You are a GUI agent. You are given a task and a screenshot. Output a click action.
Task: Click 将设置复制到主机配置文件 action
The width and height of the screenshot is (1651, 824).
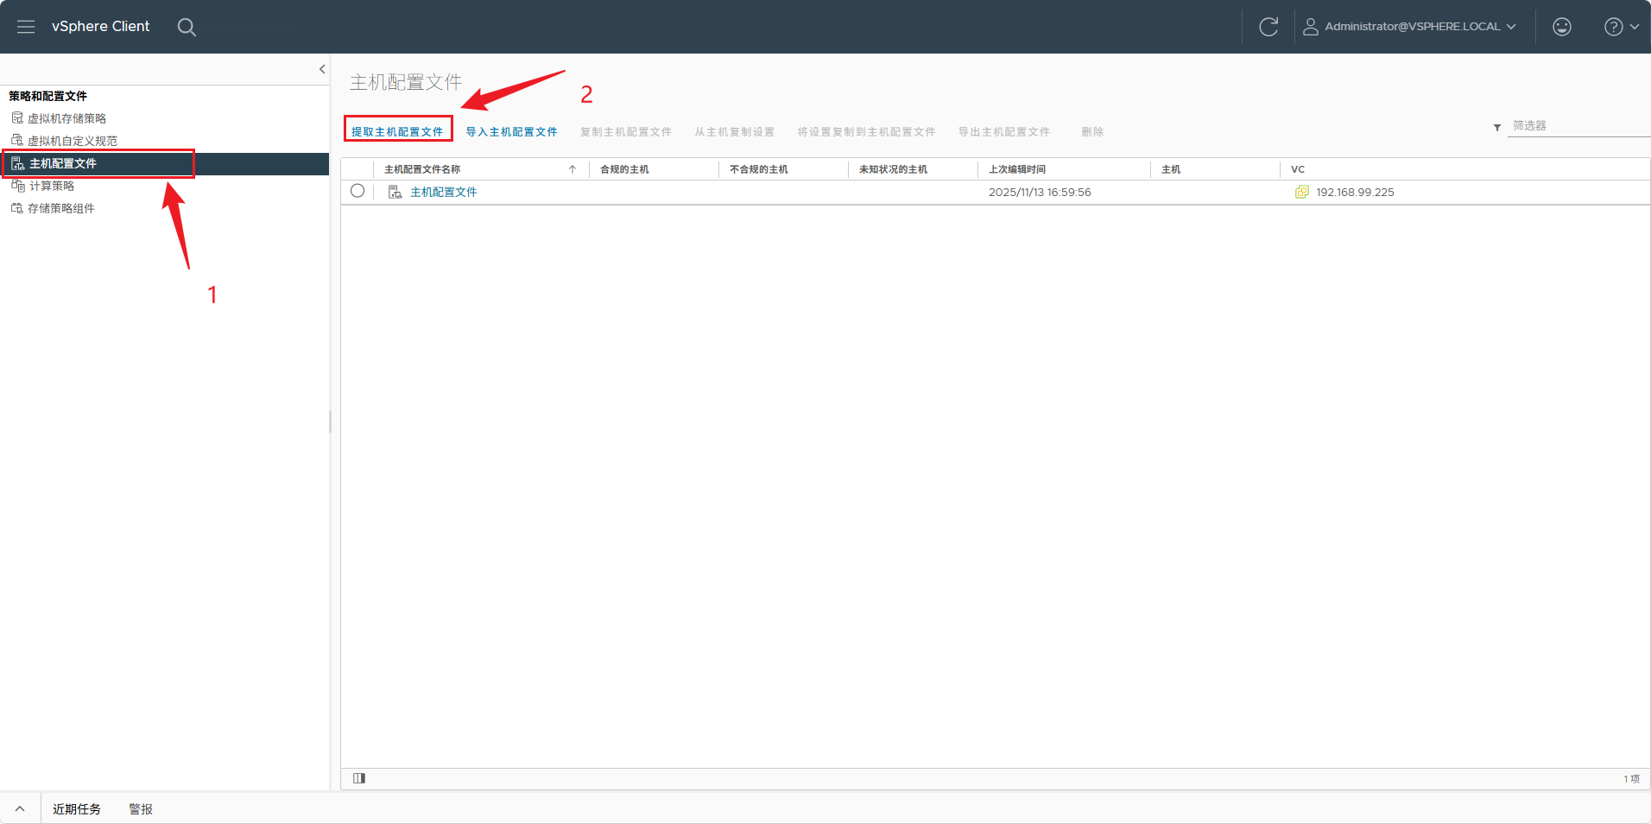pos(866,132)
